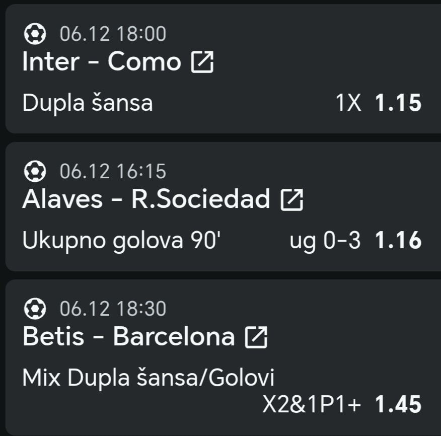Select the 1.16 odds value
The image size is (441, 436).
pos(398,241)
